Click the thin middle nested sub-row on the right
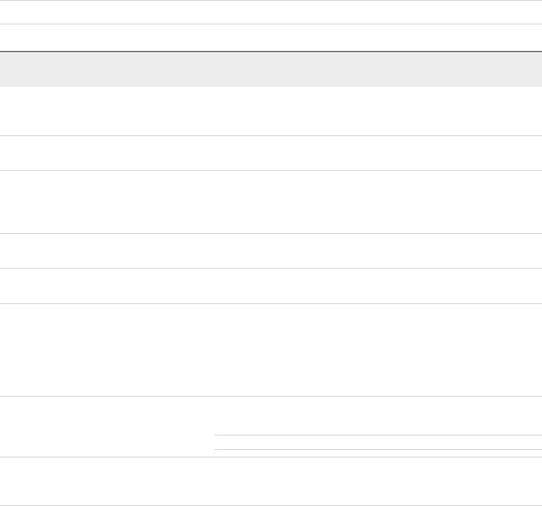 (378, 442)
